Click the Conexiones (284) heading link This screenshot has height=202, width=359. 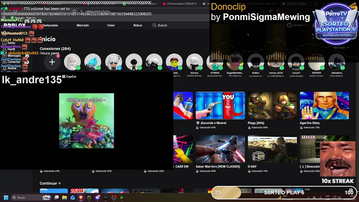click(x=55, y=49)
